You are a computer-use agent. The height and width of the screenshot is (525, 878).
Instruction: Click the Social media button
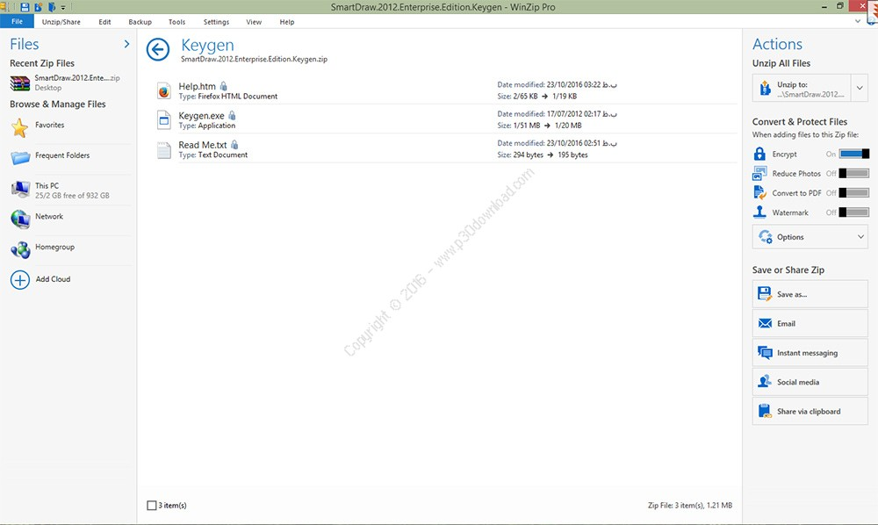pos(810,382)
